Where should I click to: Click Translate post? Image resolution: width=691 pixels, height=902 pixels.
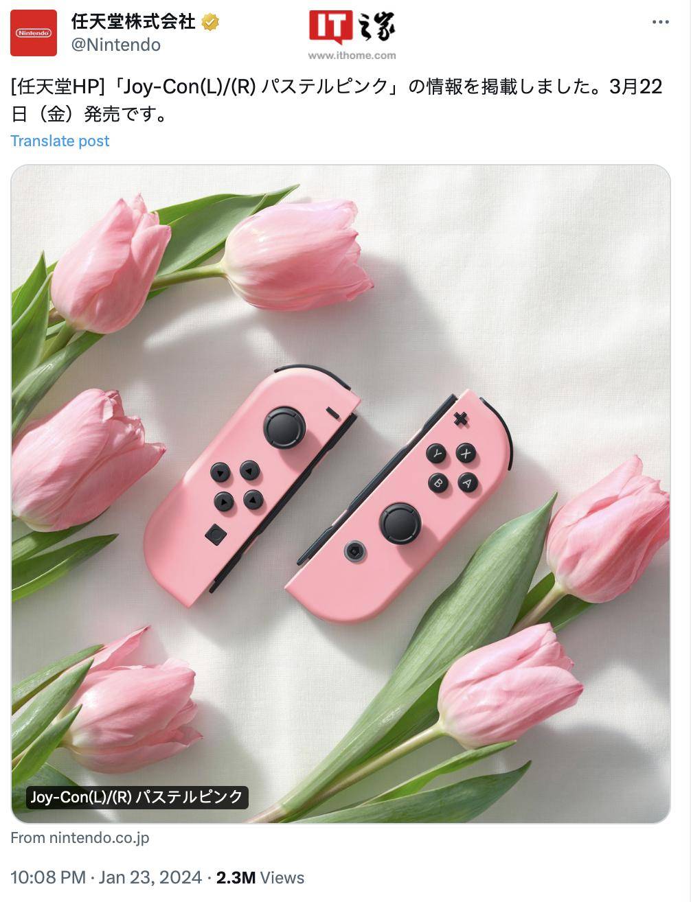[60, 141]
